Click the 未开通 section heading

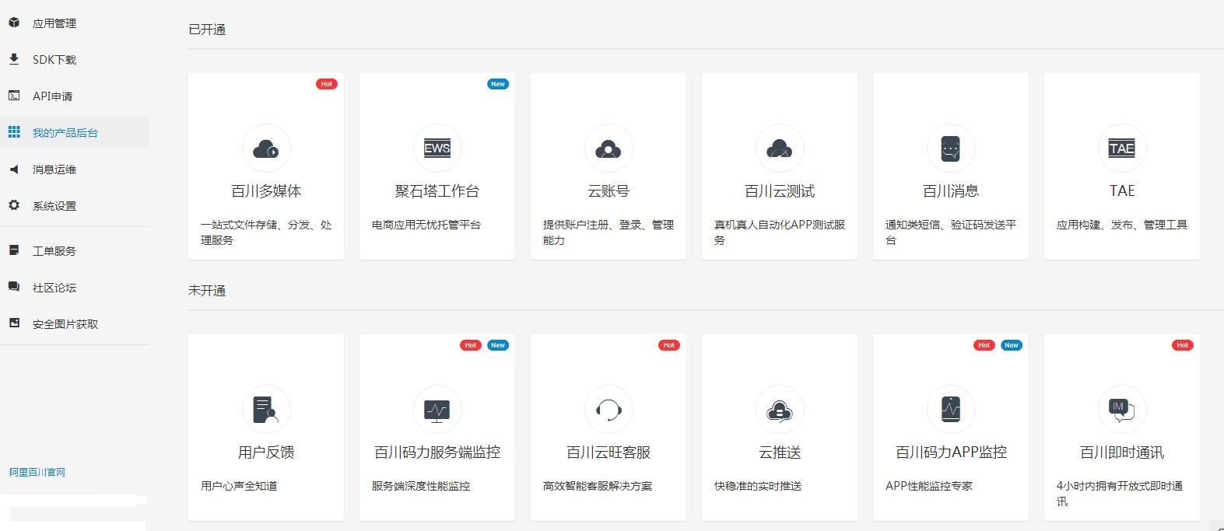(x=207, y=291)
